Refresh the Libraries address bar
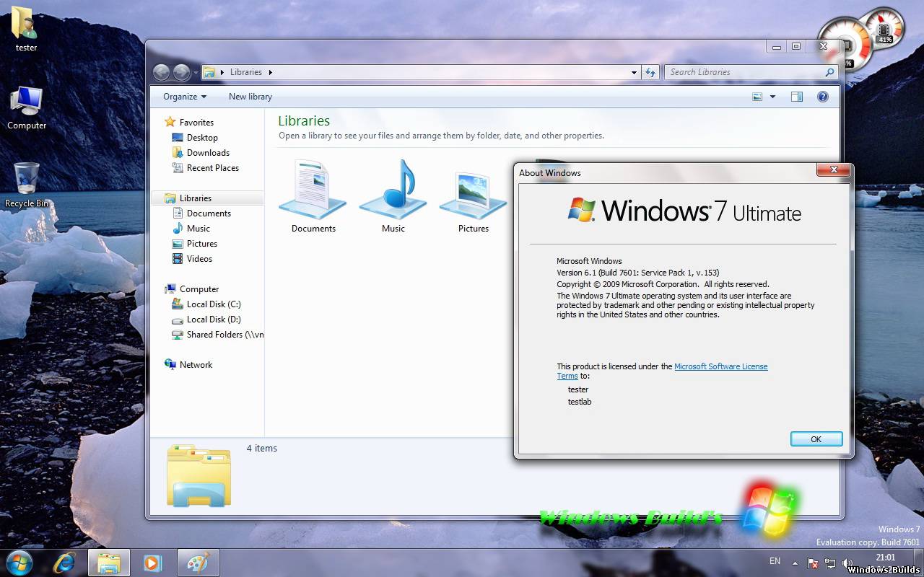Viewport: 924px width, 577px height. pyautogui.click(x=650, y=72)
